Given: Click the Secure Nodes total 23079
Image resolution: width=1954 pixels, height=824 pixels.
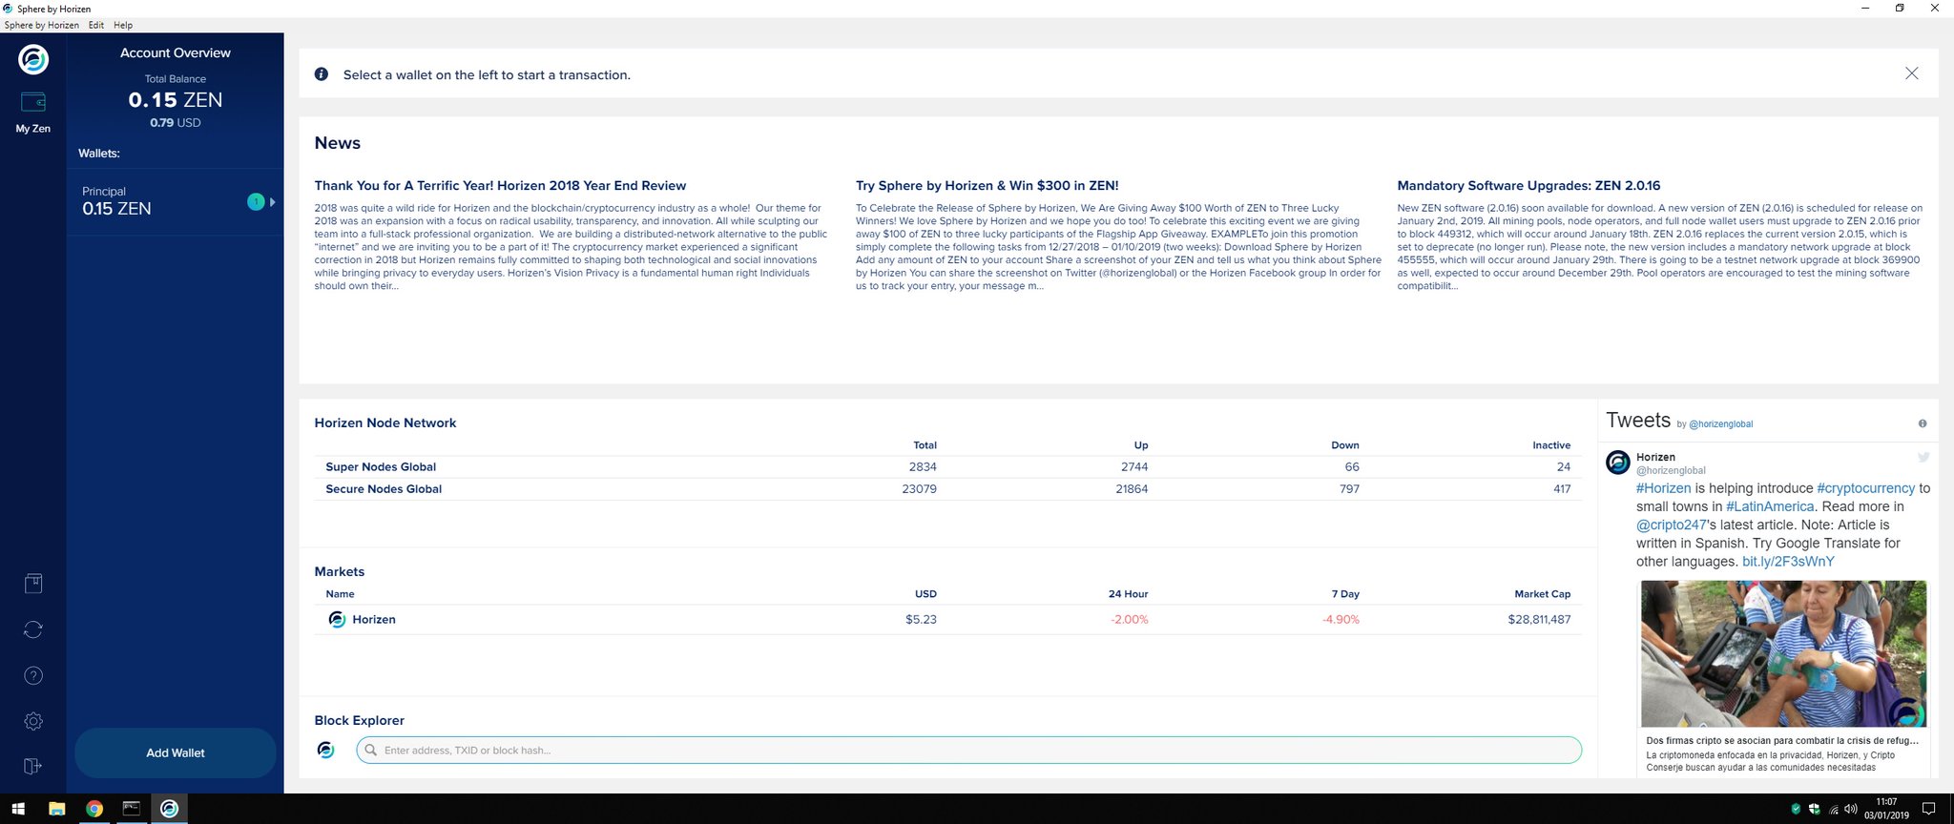Looking at the screenshot, I should [919, 489].
